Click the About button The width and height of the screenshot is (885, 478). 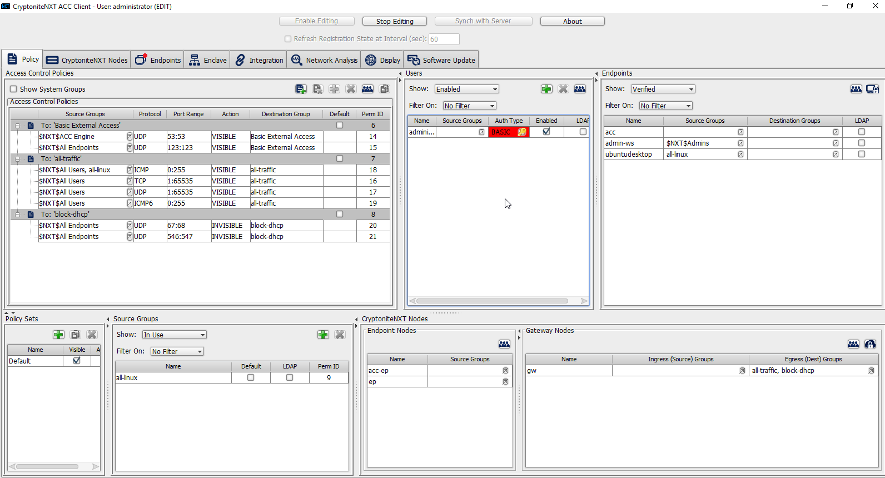pos(572,21)
